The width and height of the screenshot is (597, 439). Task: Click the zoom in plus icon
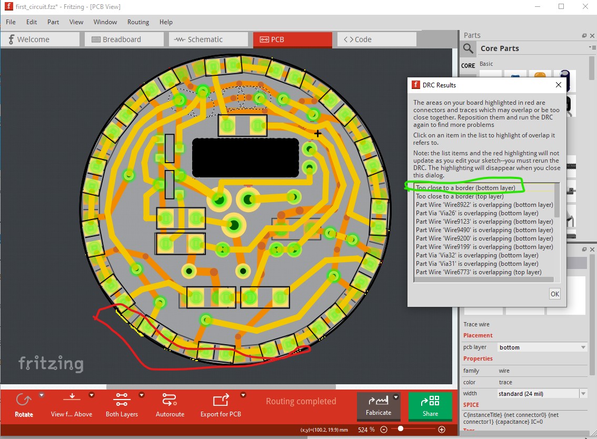(x=442, y=430)
